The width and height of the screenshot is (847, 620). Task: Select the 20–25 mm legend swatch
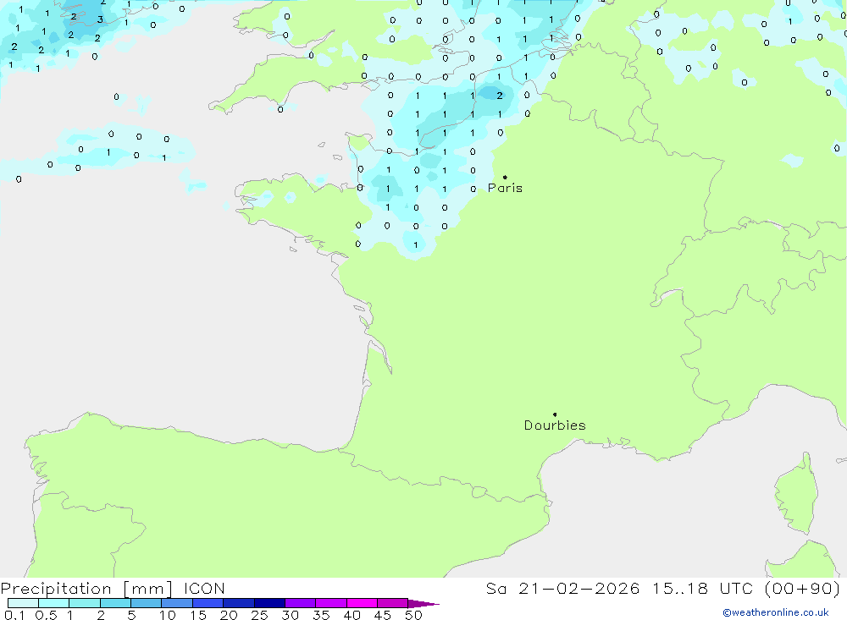(x=238, y=603)
